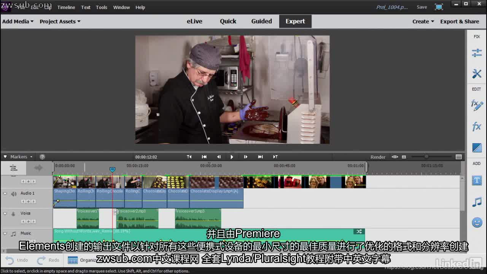Open the Window menu
The image size is (487, 274).
pyautogui.click(x=121, y=7)
